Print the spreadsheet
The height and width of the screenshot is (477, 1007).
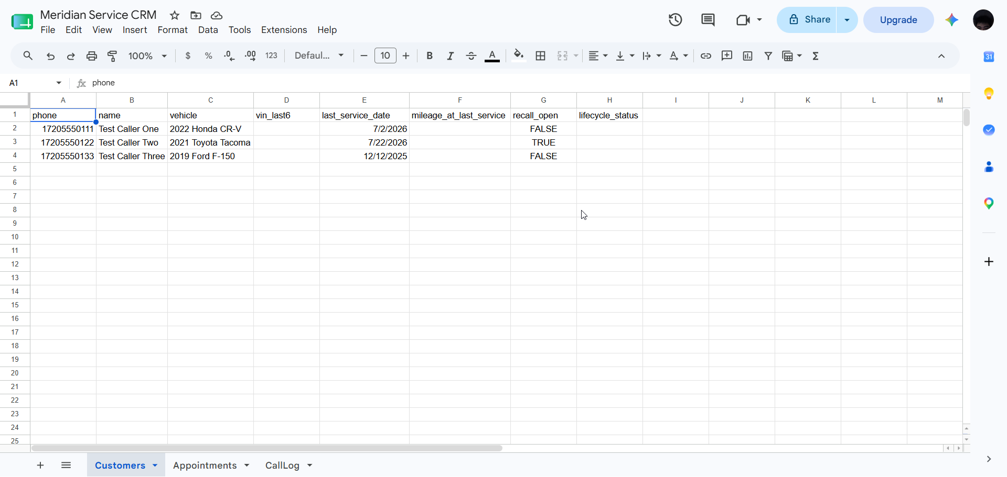92,56
